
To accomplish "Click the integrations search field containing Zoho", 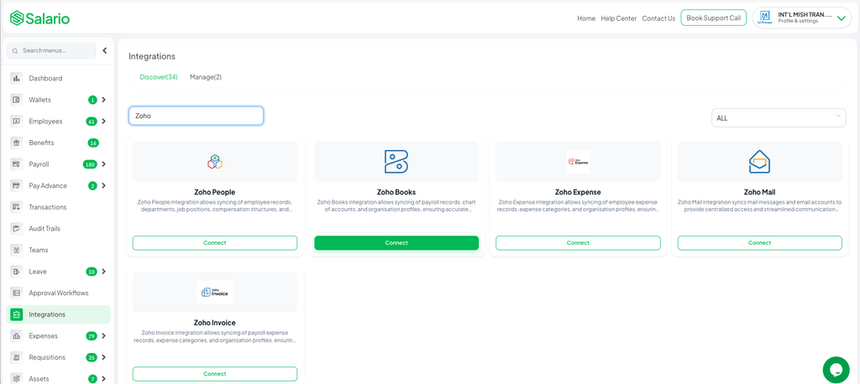I will [x=196, y=117].
